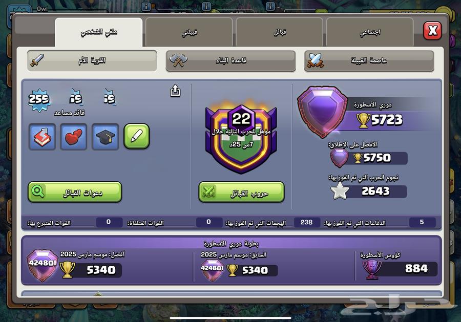Tap the experience level 259 star badge
This screenshot has width=461, height=322.
coord(39,99)
